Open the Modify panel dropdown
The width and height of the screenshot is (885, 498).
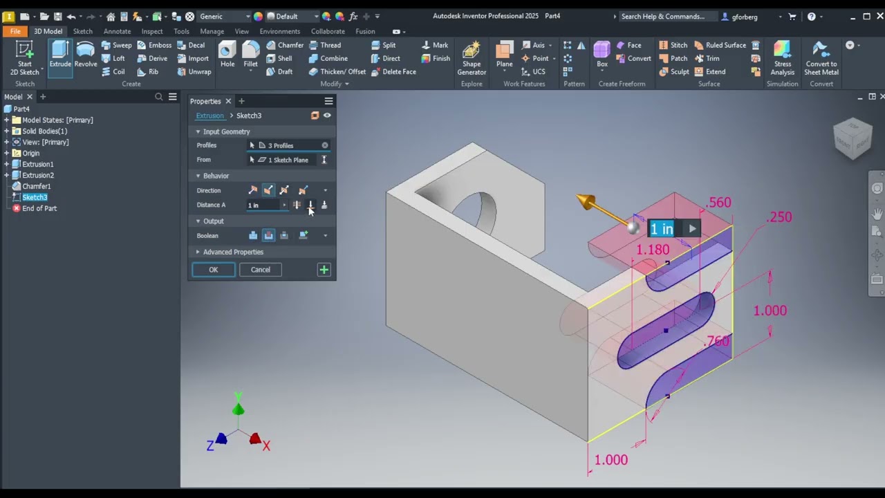[x=335, y=84]
